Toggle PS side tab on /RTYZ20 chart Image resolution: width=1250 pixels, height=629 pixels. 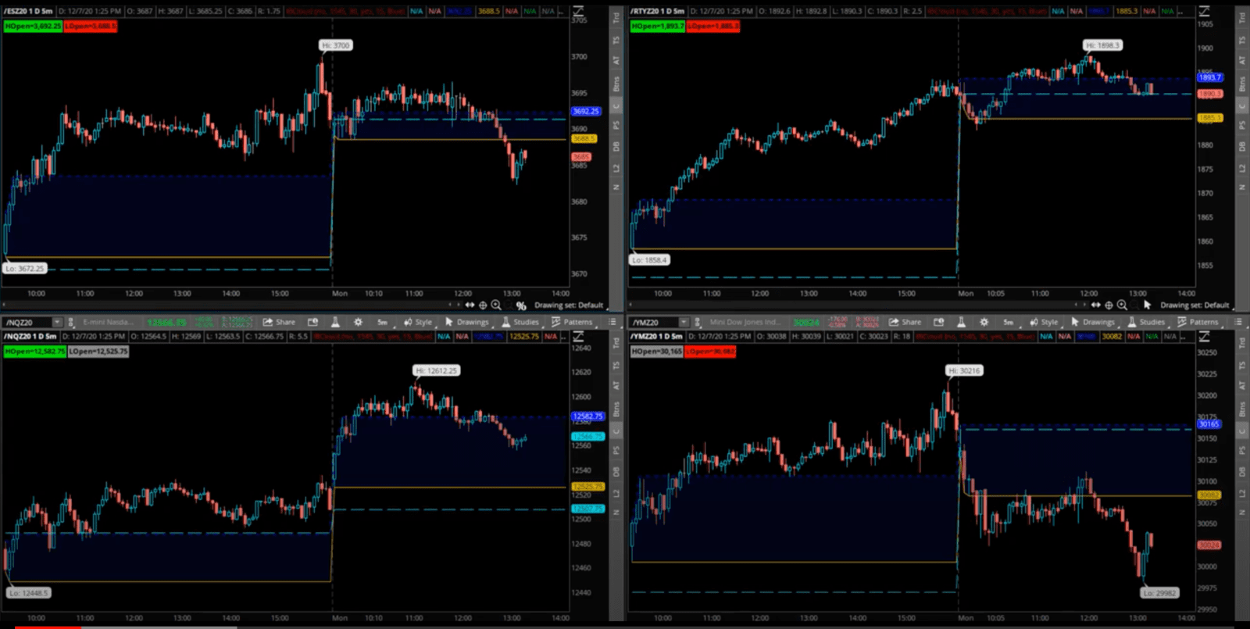1242,125
